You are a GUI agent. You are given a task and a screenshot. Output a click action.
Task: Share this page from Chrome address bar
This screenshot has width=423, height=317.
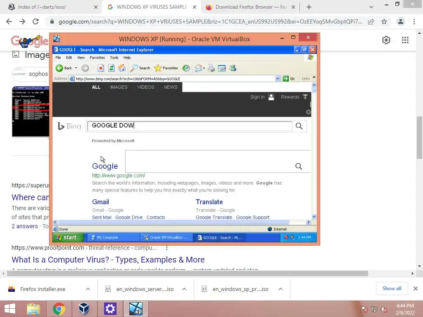[371, 21]
